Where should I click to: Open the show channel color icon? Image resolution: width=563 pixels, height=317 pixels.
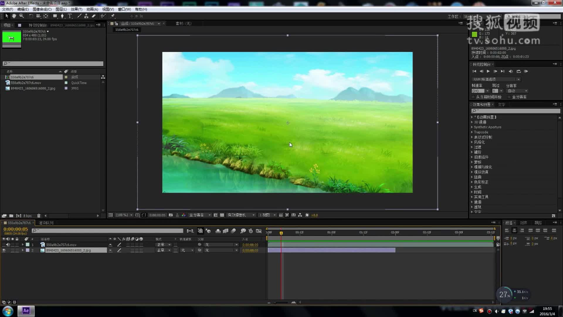click(184, 215)
